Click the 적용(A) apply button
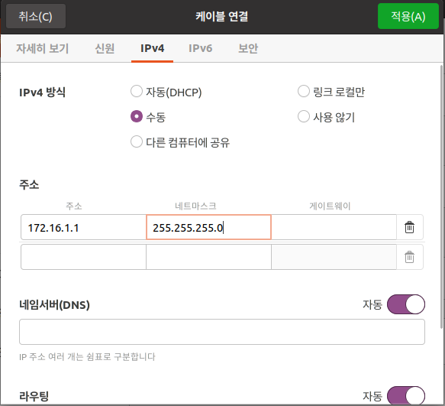 [408, 16]
